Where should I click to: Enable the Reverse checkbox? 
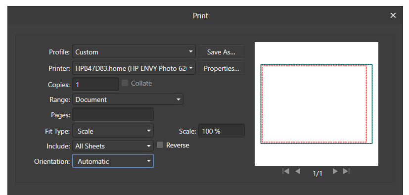click(x=160, y=145)
